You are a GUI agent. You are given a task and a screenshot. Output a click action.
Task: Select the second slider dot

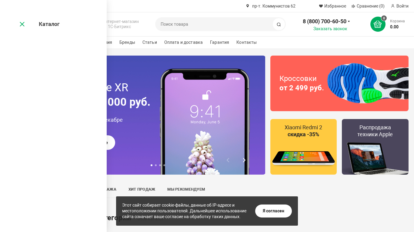(156, 165)
